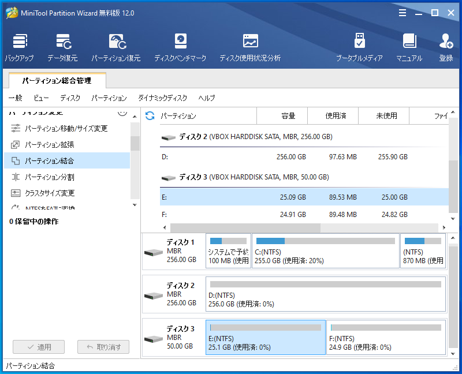Open the hamburger menu in title bar

coord(403,13)
